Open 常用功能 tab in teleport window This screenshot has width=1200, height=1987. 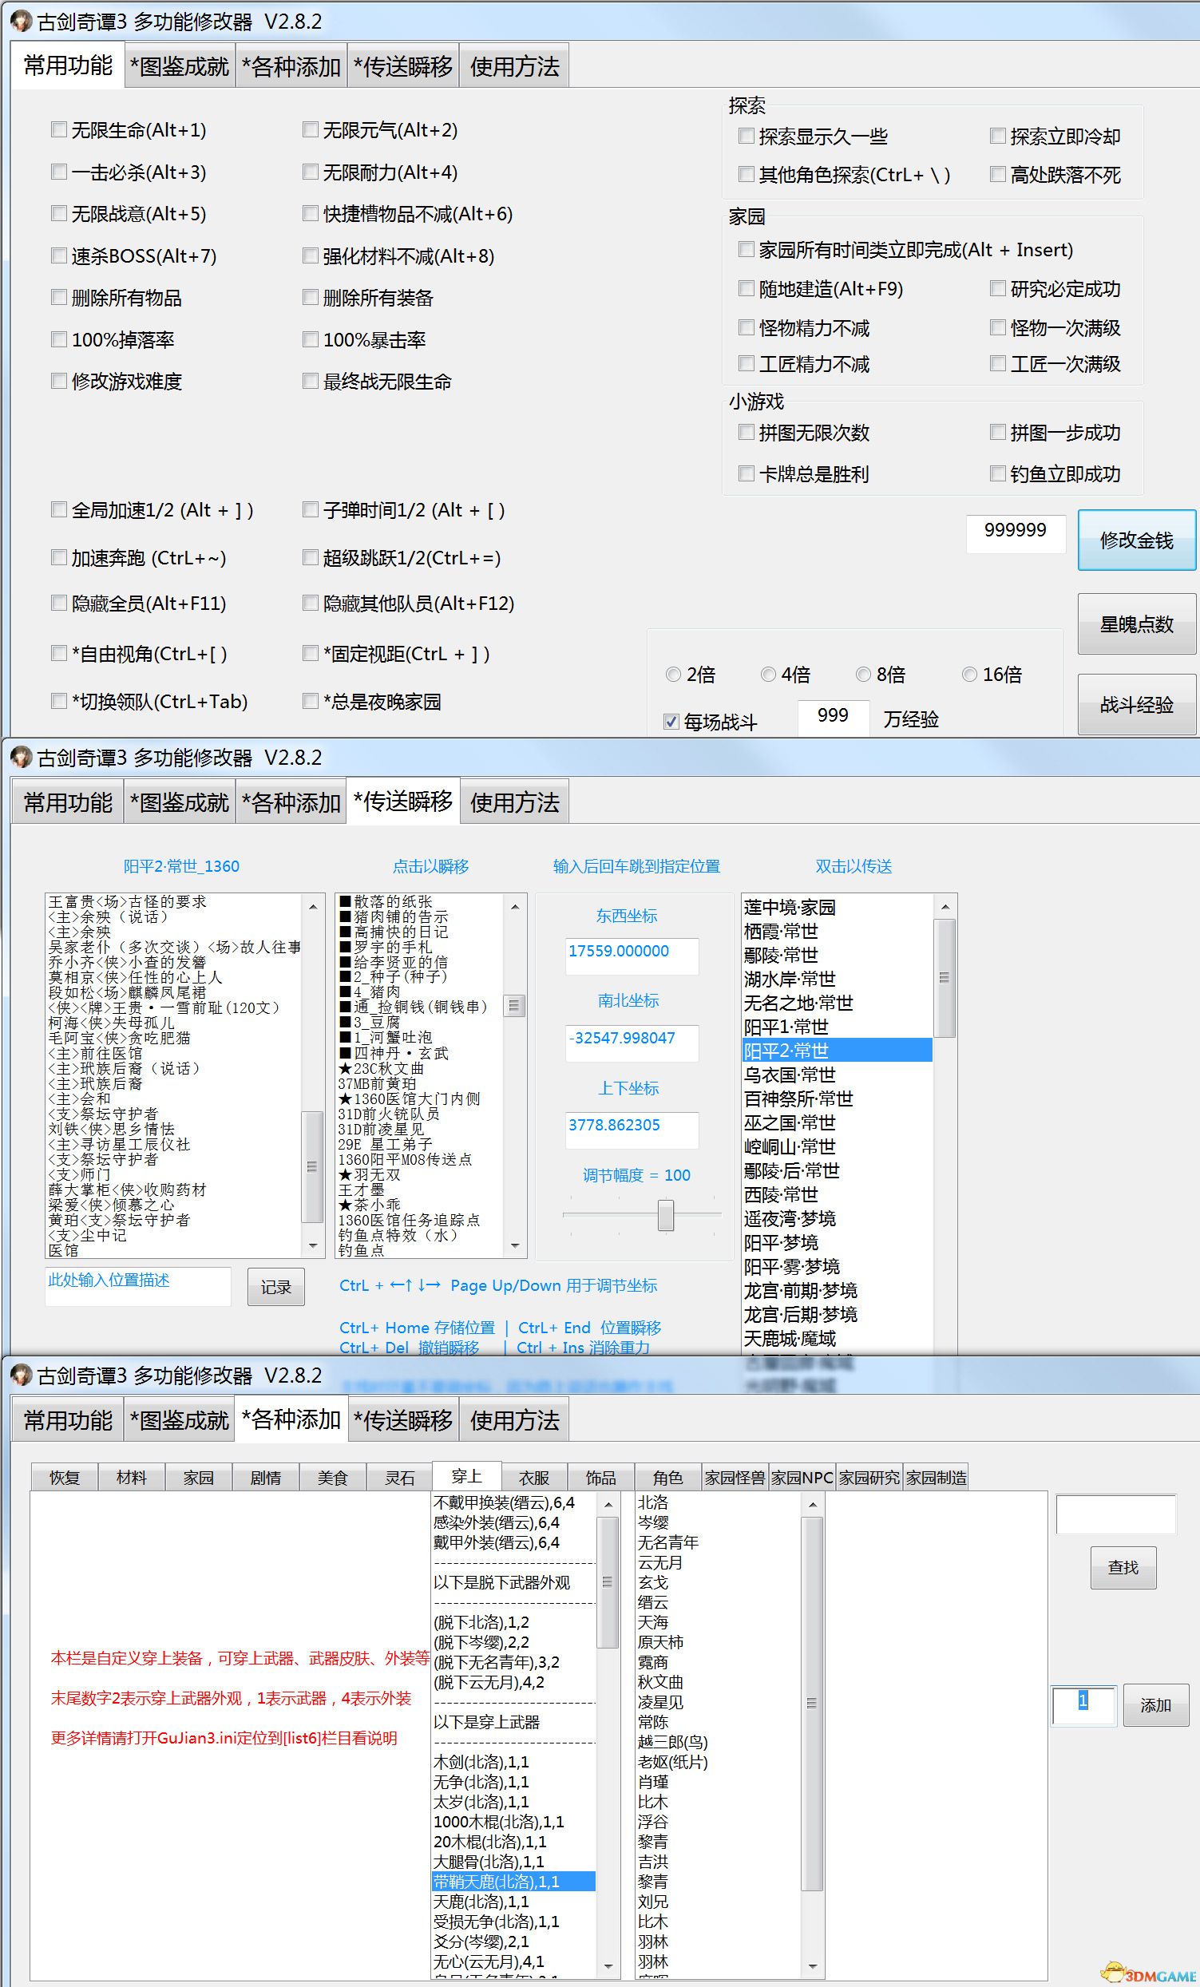point(68,802)
